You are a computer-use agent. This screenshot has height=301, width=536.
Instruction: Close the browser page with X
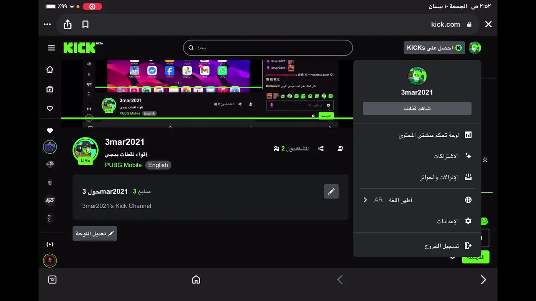[x=488, y=24]
